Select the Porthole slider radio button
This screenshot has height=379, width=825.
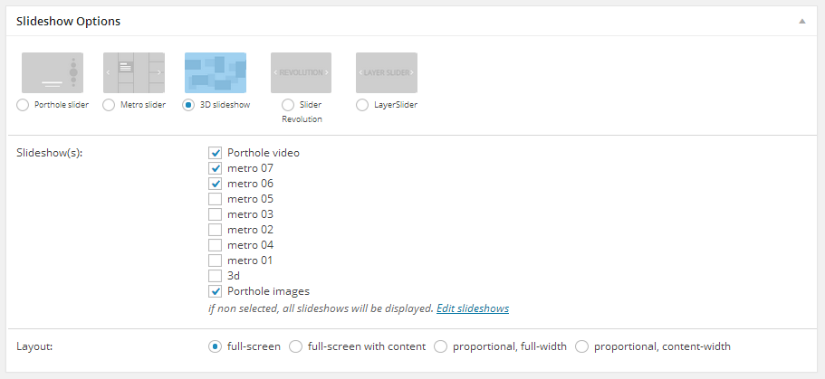23,105
